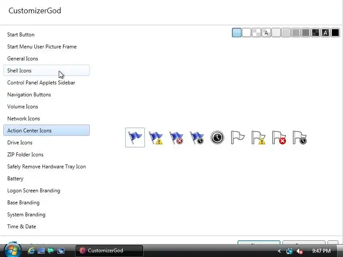Select Network Icons in sidebar
This screenshot has width=343, height=257.
tap(46, 119)
